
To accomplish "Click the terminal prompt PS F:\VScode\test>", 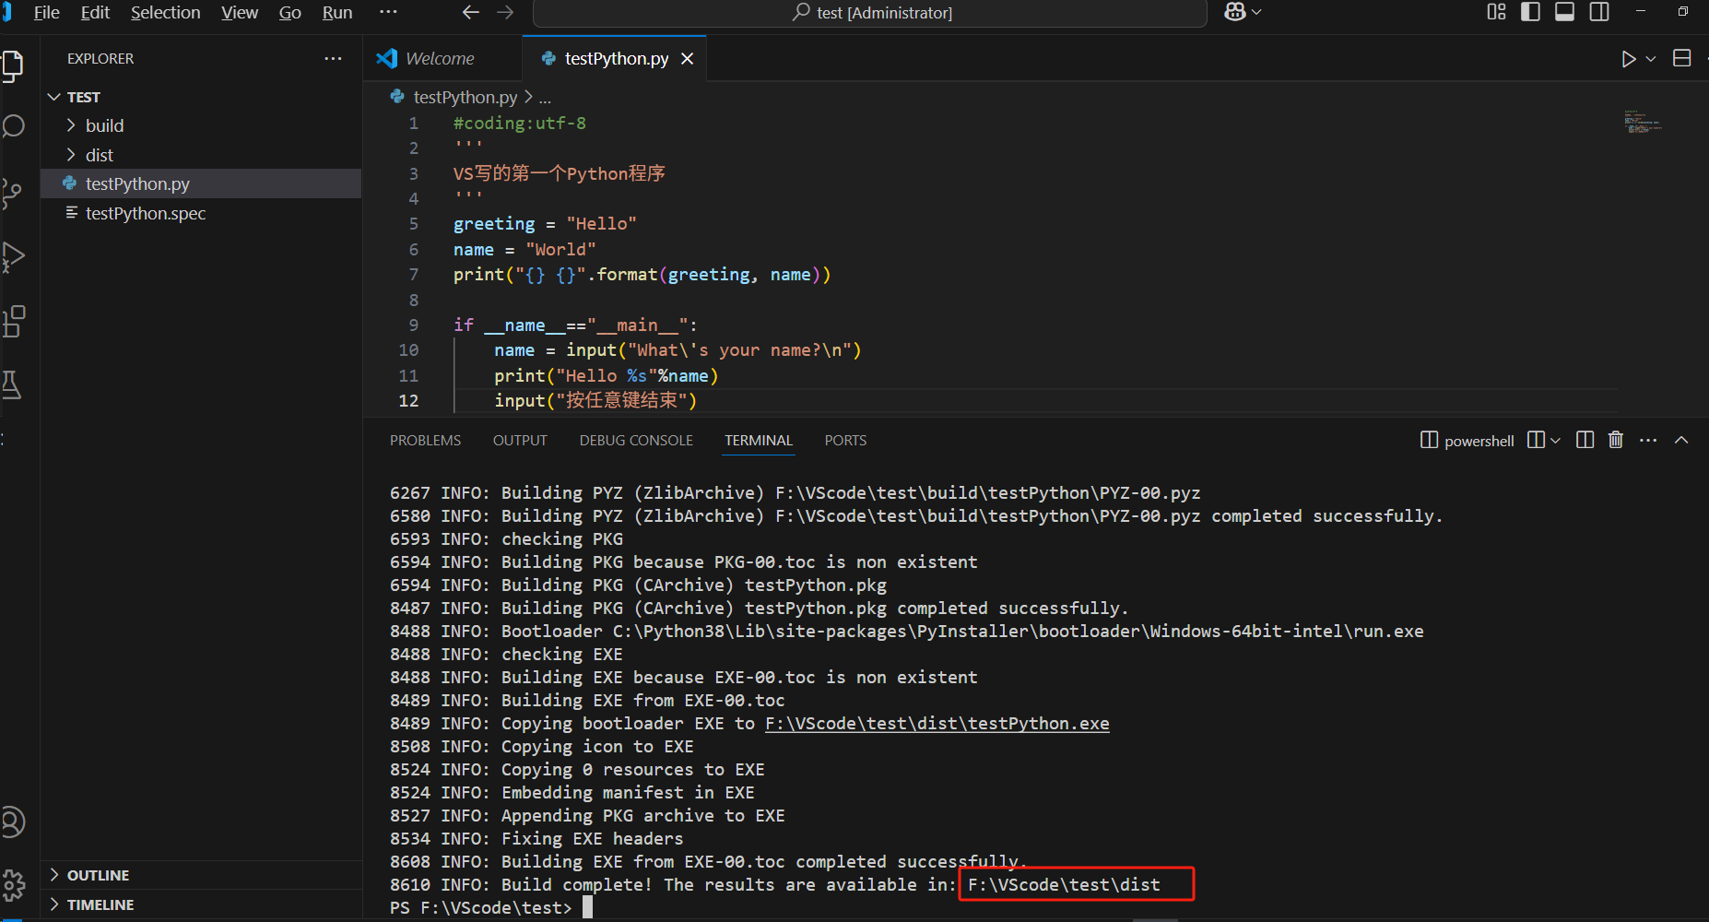I will click(480, 908).
